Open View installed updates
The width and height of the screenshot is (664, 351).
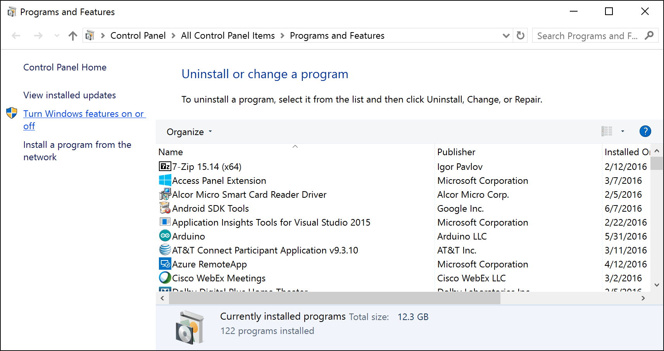[69, 95]
